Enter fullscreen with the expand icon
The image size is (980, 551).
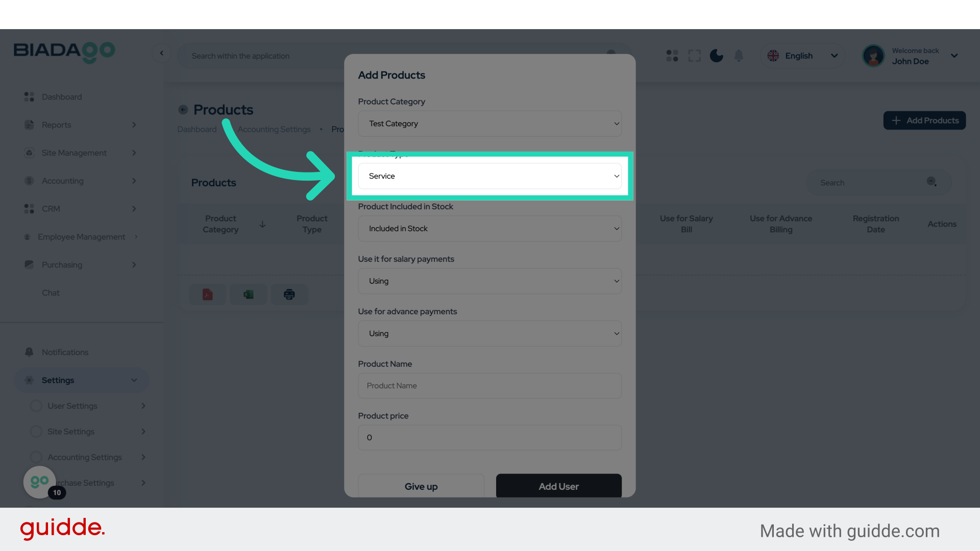[x=694, y=56]
